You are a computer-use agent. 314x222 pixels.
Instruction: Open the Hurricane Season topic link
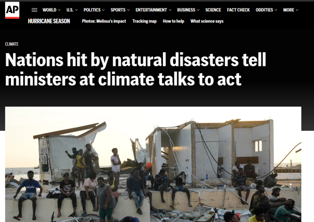pos(49,21)
